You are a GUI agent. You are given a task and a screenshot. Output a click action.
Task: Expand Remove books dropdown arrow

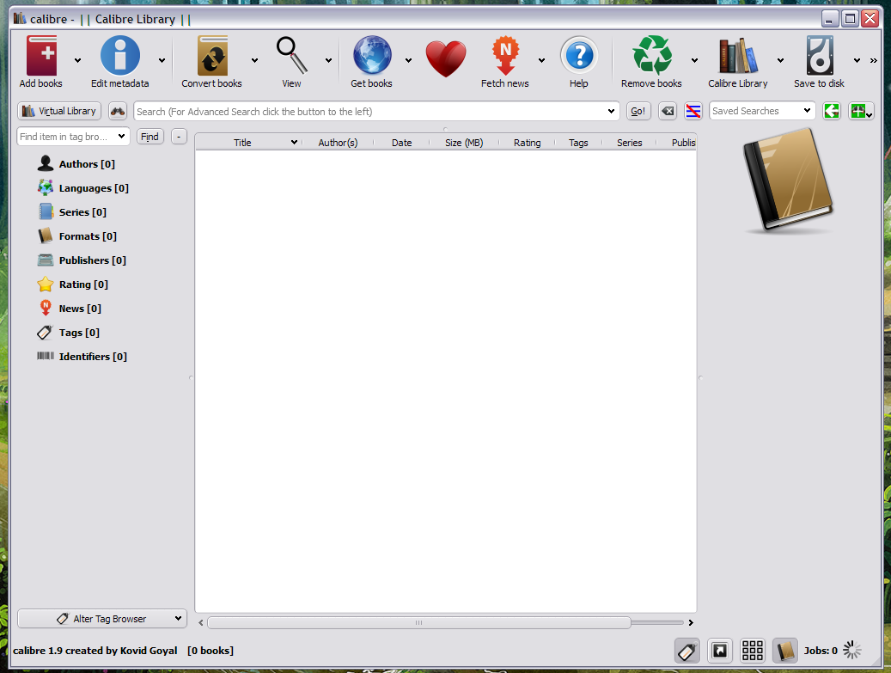[694, 60]
